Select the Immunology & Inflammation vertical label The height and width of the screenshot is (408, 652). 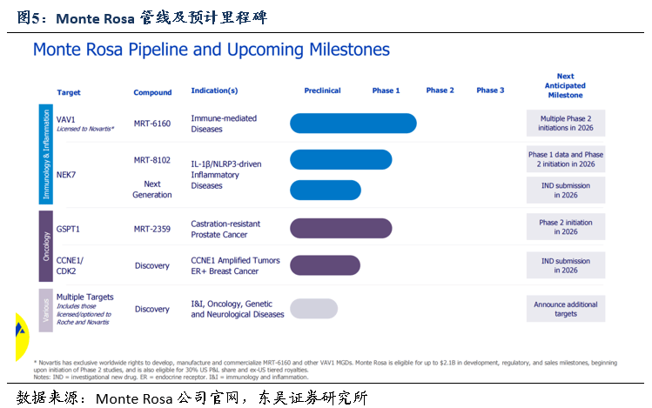point(45,153)
